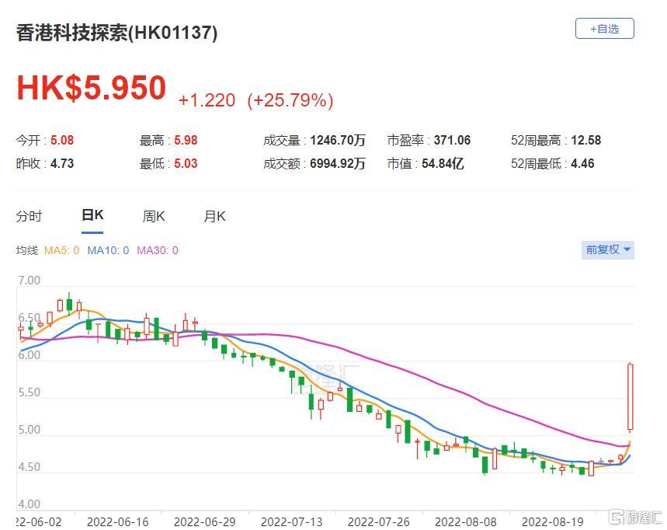Screen dimensions: 667x530
Task: Click 最低 value 5.03
Action: coord(186,163)
